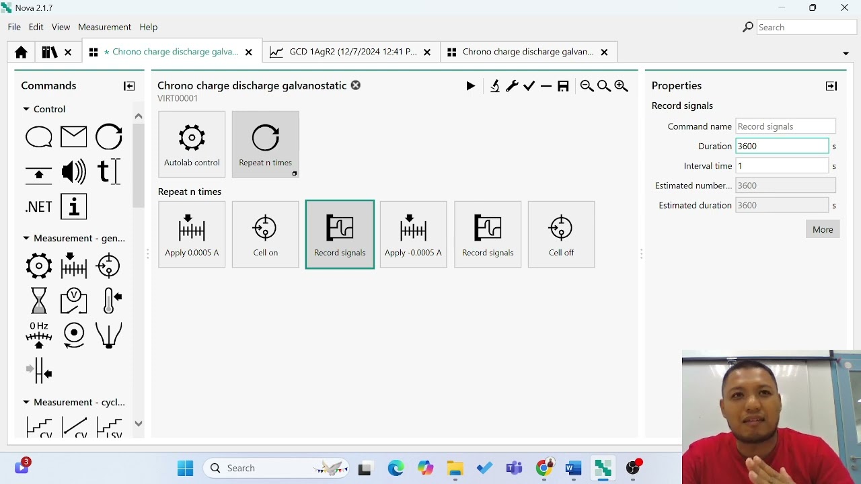Select the Apply 0.0005 A command
The width and height of the screenshot is (861, 484).
click(x=192, y=235)
